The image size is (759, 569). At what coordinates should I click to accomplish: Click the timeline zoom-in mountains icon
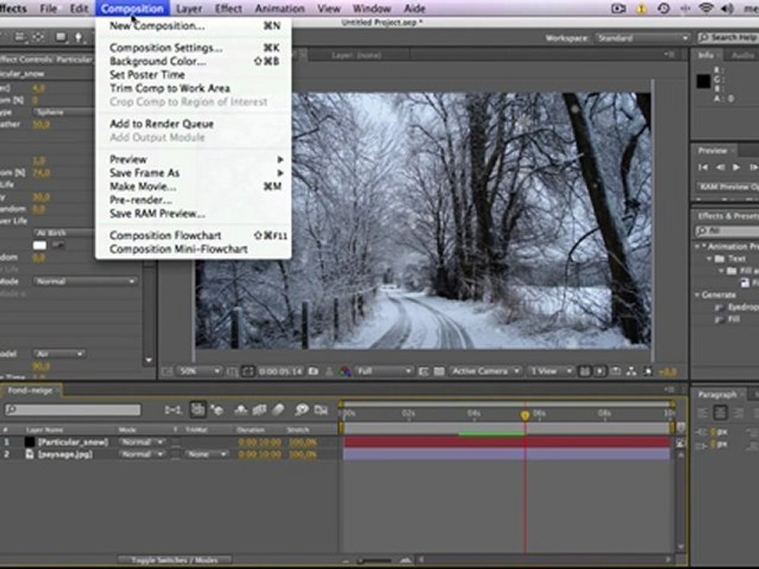406,560
